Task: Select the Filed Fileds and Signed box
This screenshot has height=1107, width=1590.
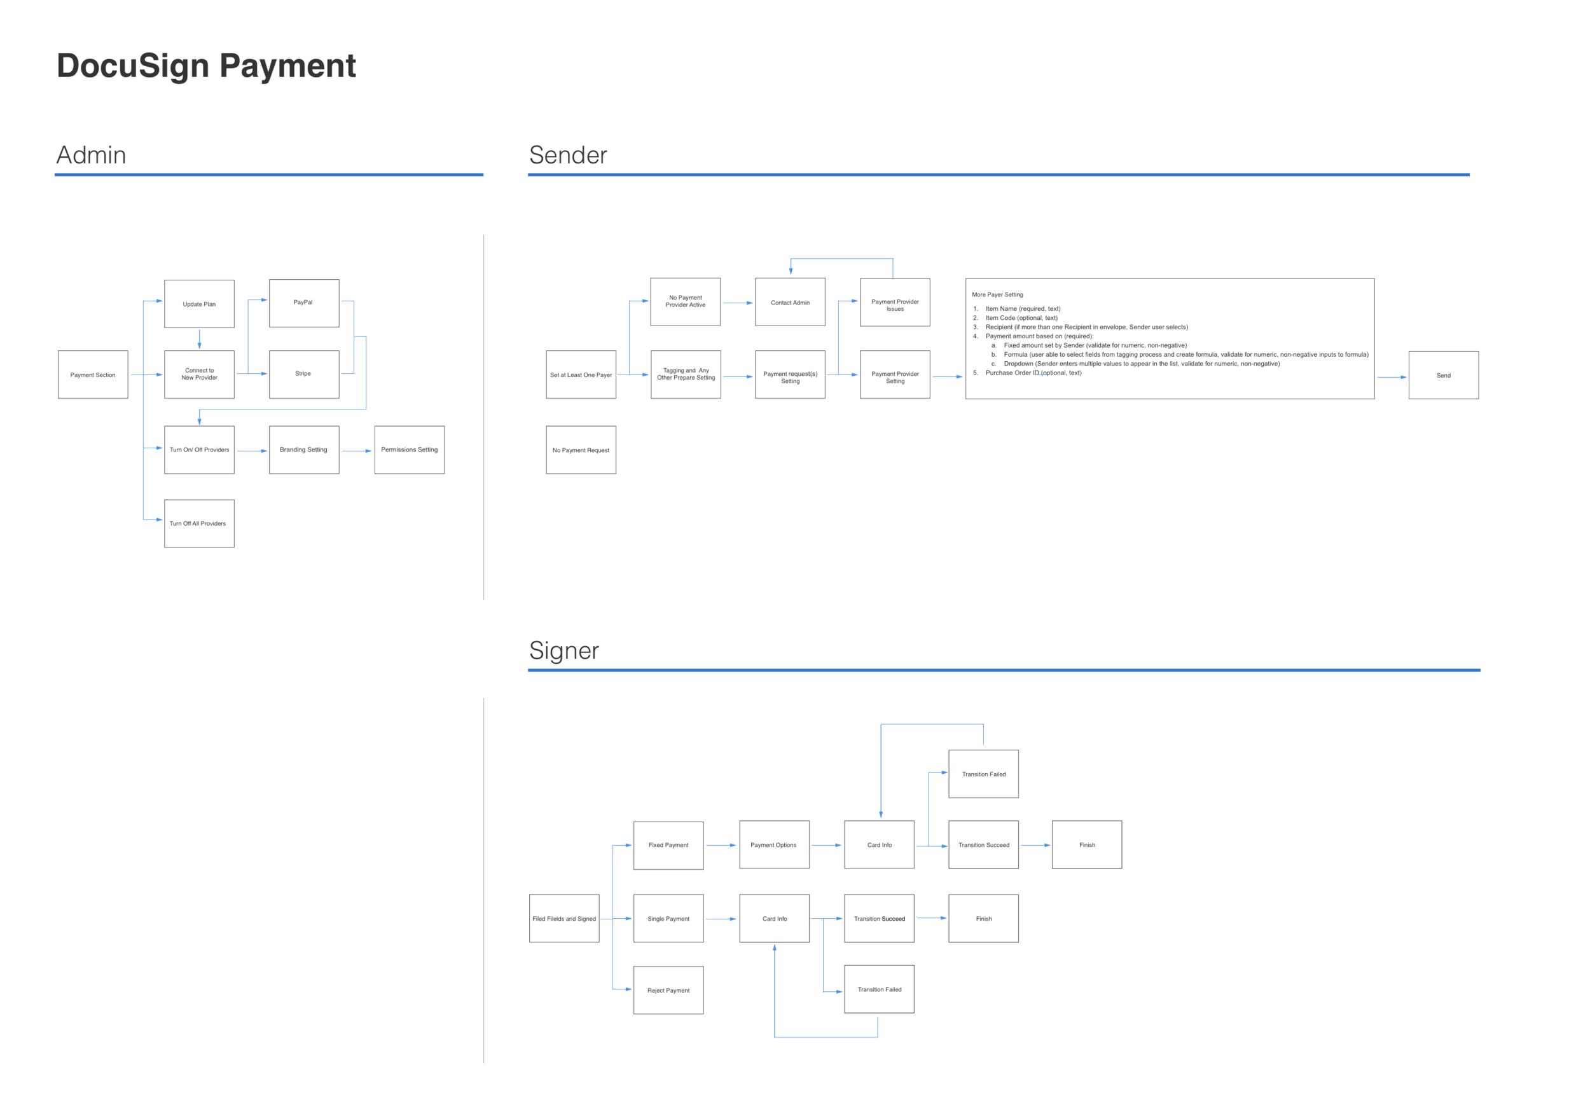Action: click(564, 919)
